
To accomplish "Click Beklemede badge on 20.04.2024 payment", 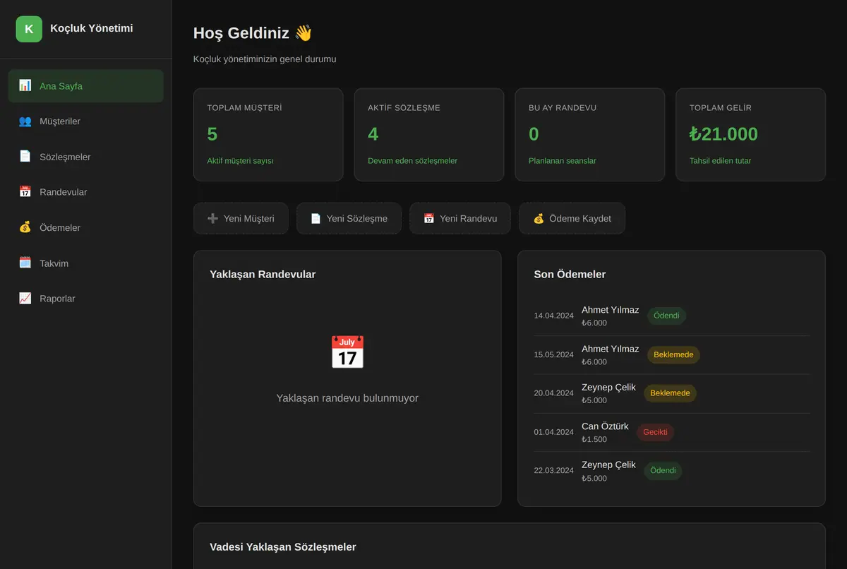I will coord(670,393).
